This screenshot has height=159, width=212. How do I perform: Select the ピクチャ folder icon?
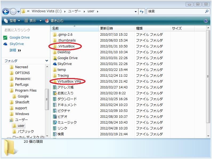[55, 111]
